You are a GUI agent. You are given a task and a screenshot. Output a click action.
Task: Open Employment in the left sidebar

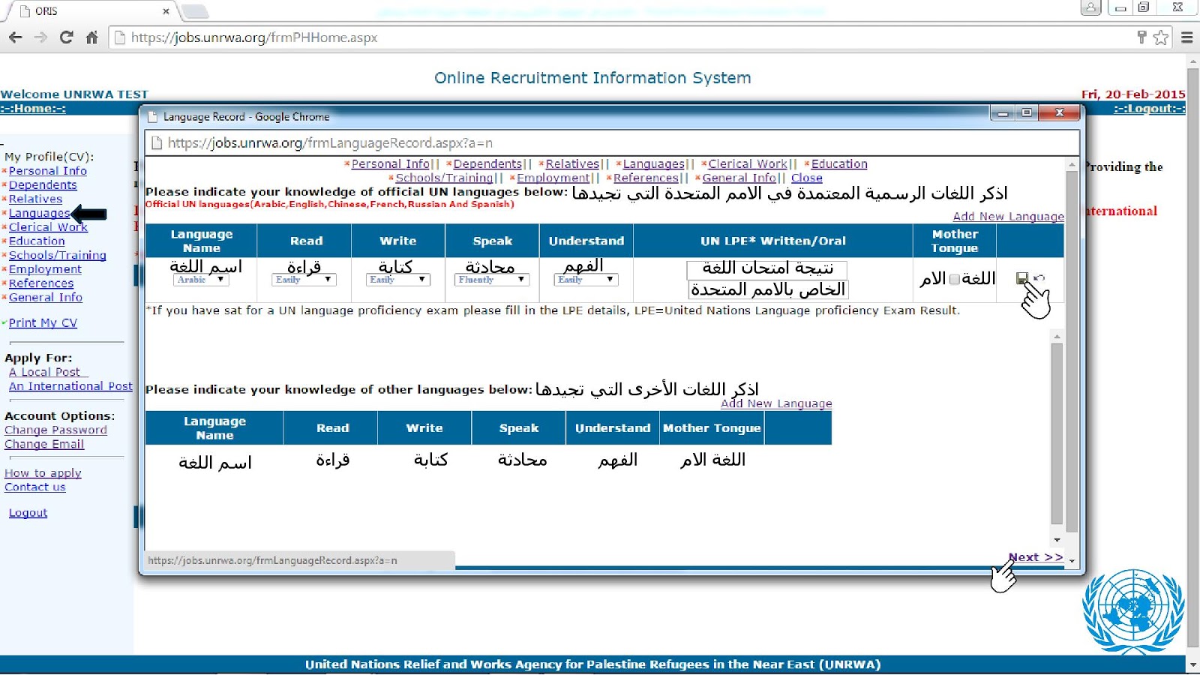point(45,269)
